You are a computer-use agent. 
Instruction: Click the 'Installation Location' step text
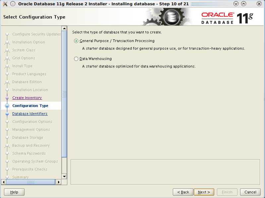point(30,90)
